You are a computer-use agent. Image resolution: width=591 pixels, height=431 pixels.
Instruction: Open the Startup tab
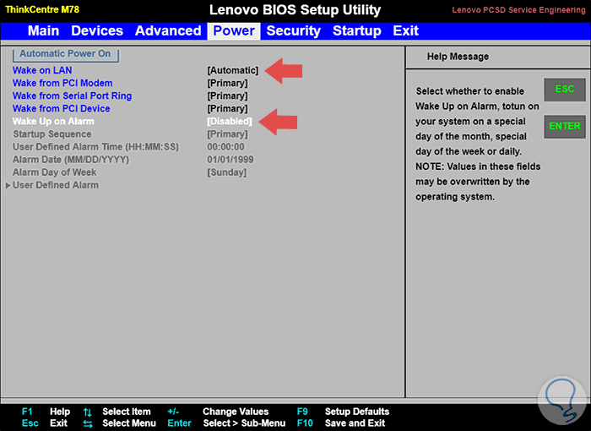[356, 30]
